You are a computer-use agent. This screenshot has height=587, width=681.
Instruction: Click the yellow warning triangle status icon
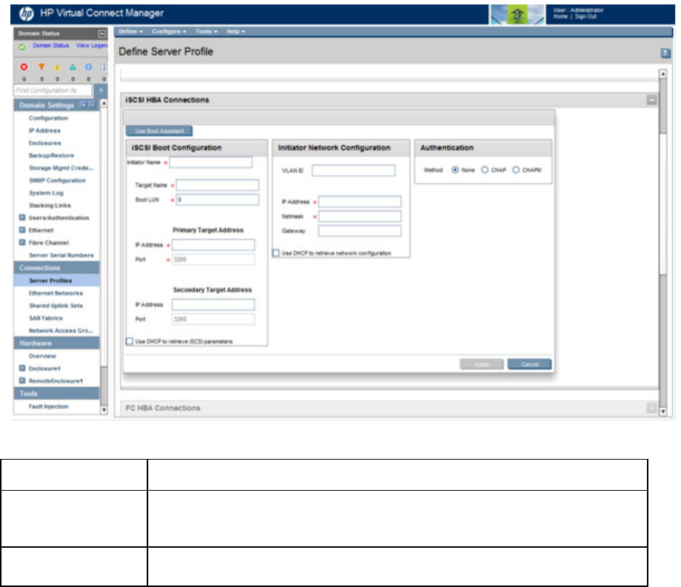57,67
